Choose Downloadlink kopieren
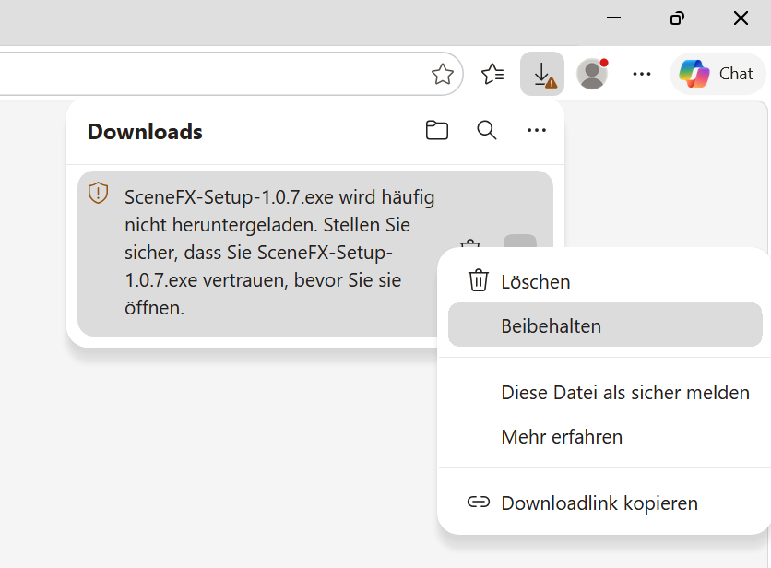771x568 pixels. [x=605, y=503]
